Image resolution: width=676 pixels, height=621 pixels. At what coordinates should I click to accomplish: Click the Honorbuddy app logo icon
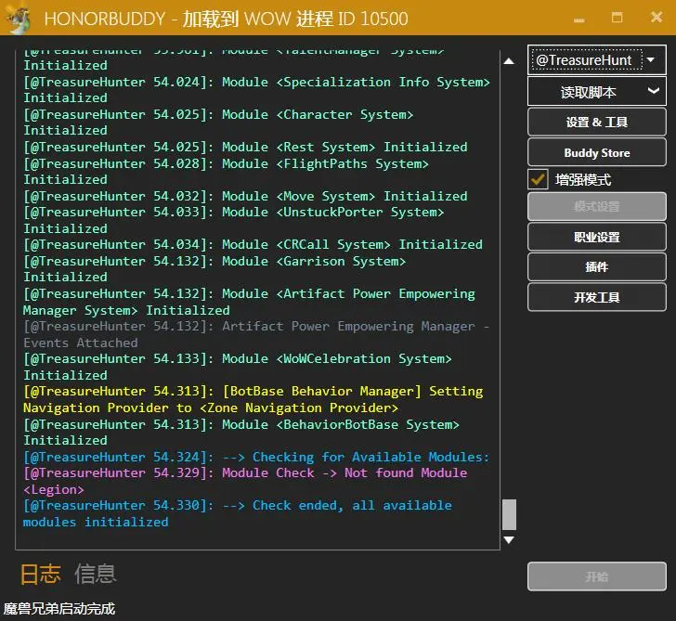19,18
